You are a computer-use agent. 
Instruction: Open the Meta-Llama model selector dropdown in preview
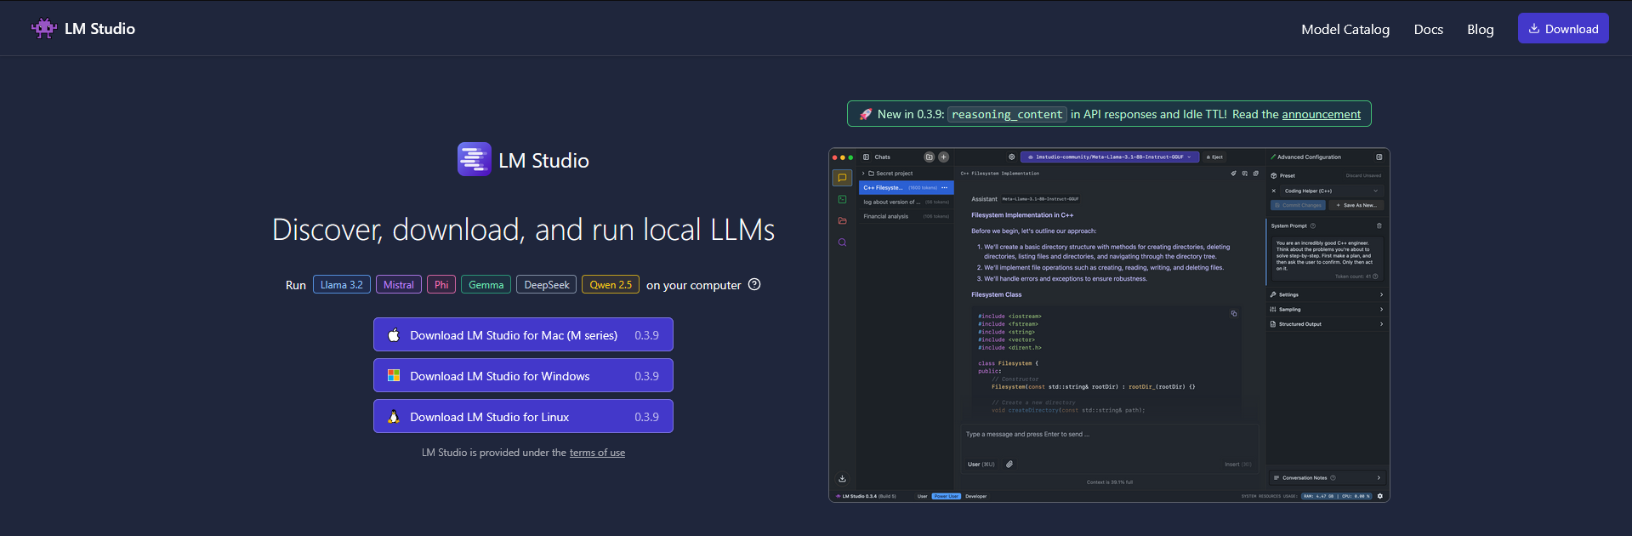click(x=1110, y=157)
